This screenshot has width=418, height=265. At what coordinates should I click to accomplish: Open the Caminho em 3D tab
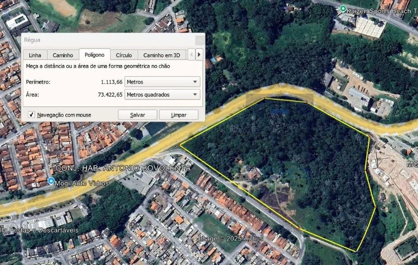162,55
